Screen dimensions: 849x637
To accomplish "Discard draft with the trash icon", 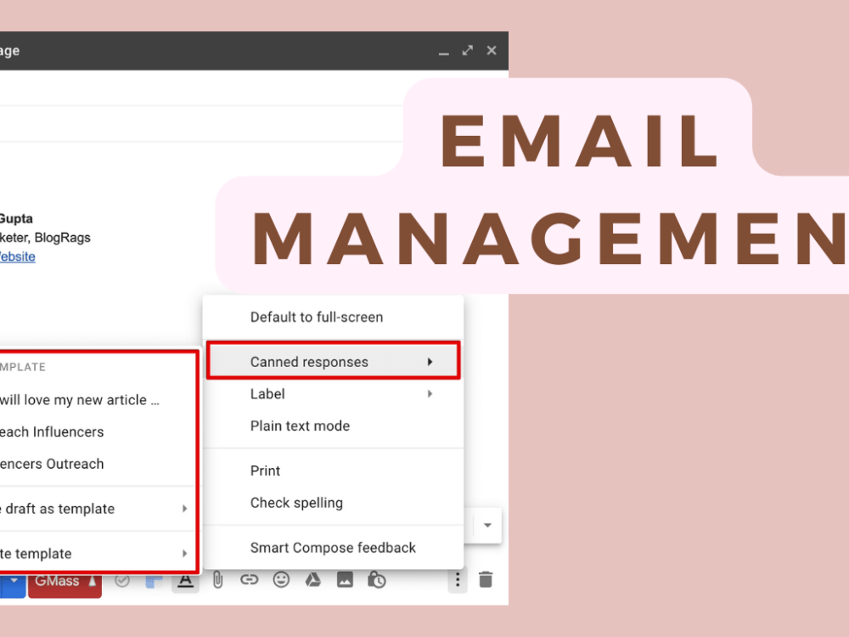I will pos(486,580).
